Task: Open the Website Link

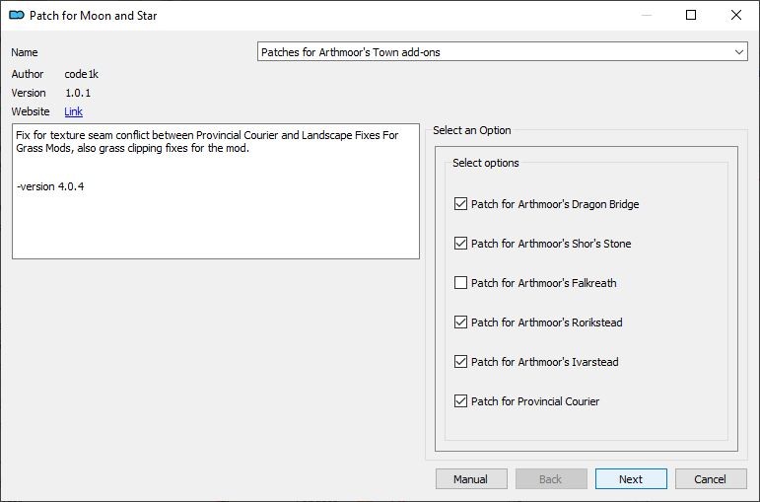Action: [73, 112]
